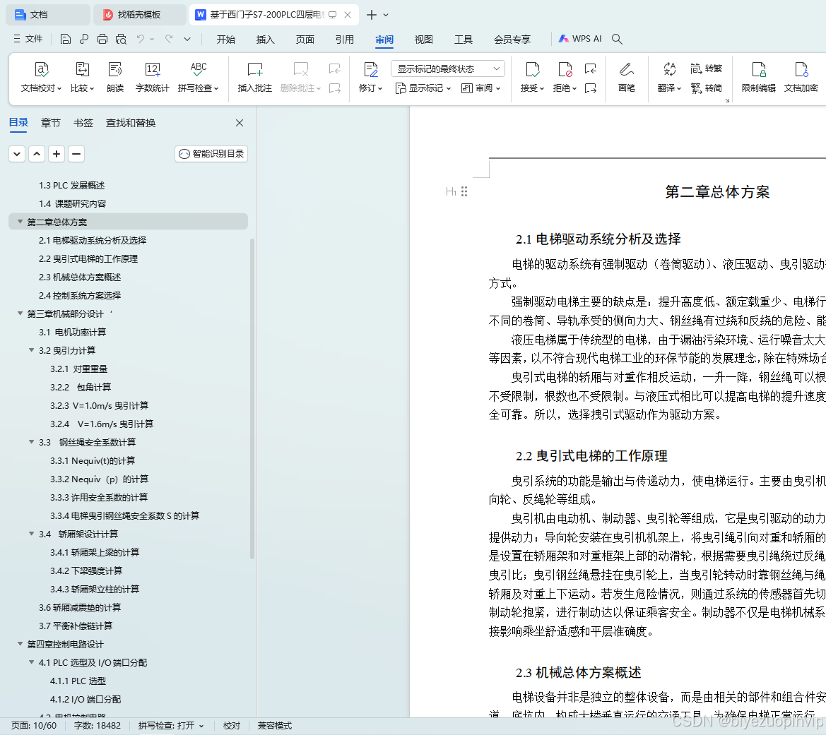
Task: Close the navigation pane
Action: coord(239,123)
